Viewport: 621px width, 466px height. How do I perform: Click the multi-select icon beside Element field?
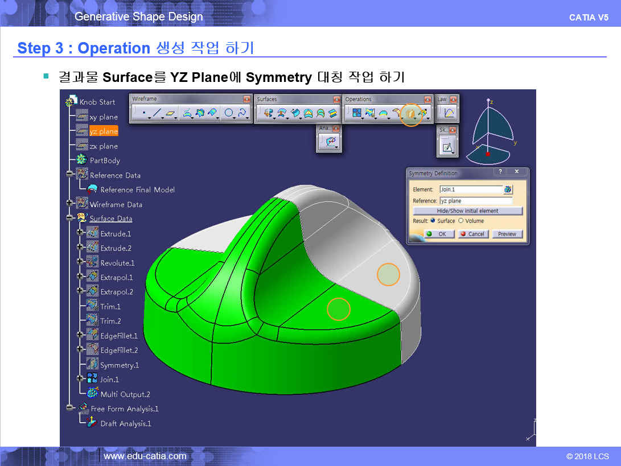[x=508, y=189]
